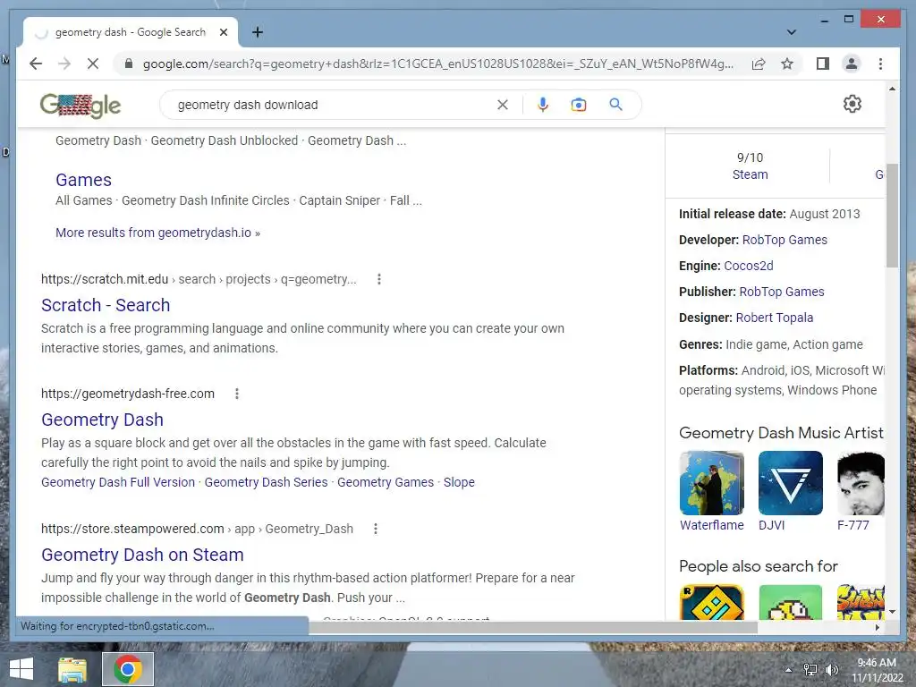Screen dimensions: 916x687
Task: Open the geometrydash-free.com result options menu
Action: coord(236,394)
